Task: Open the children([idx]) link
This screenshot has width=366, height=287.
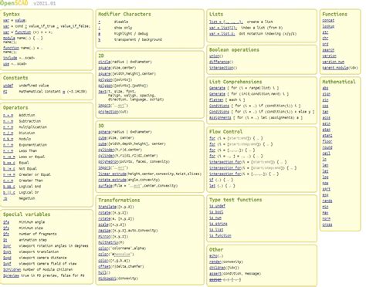Action: tap(217, 268)
